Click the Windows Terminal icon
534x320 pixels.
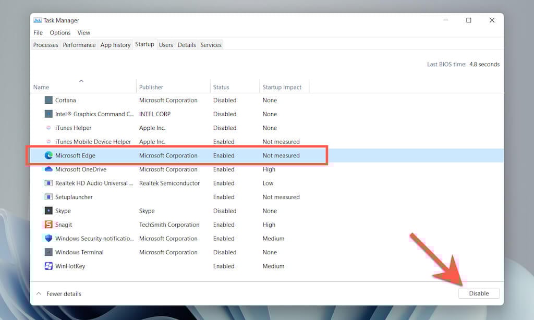coord(48,252)
